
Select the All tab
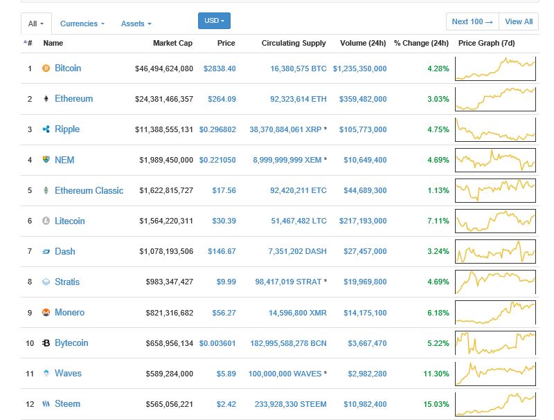coord(36,24)
